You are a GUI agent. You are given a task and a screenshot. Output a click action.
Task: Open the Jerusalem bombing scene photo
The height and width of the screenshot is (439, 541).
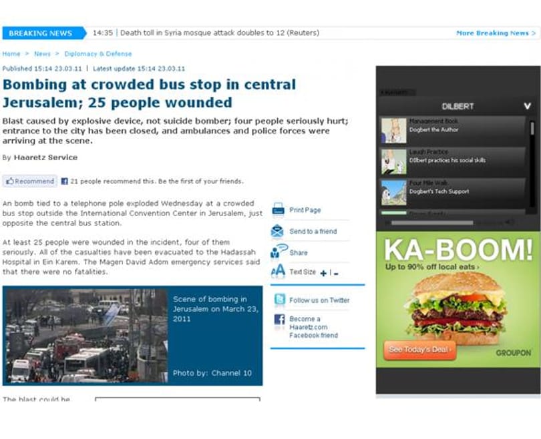click(87, 336)
